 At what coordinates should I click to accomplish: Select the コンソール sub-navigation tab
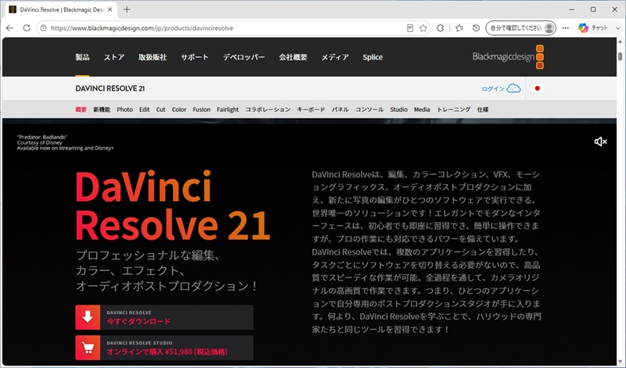[x=369, y=109]
